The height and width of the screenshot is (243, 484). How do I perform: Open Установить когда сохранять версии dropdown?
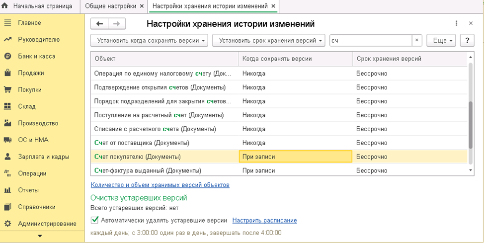(x=149, y=41)
